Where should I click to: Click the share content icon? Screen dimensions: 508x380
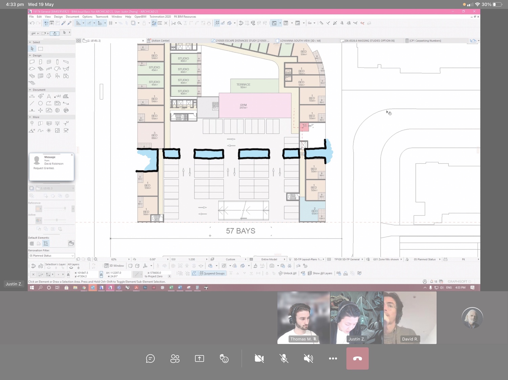click(199, 358)
